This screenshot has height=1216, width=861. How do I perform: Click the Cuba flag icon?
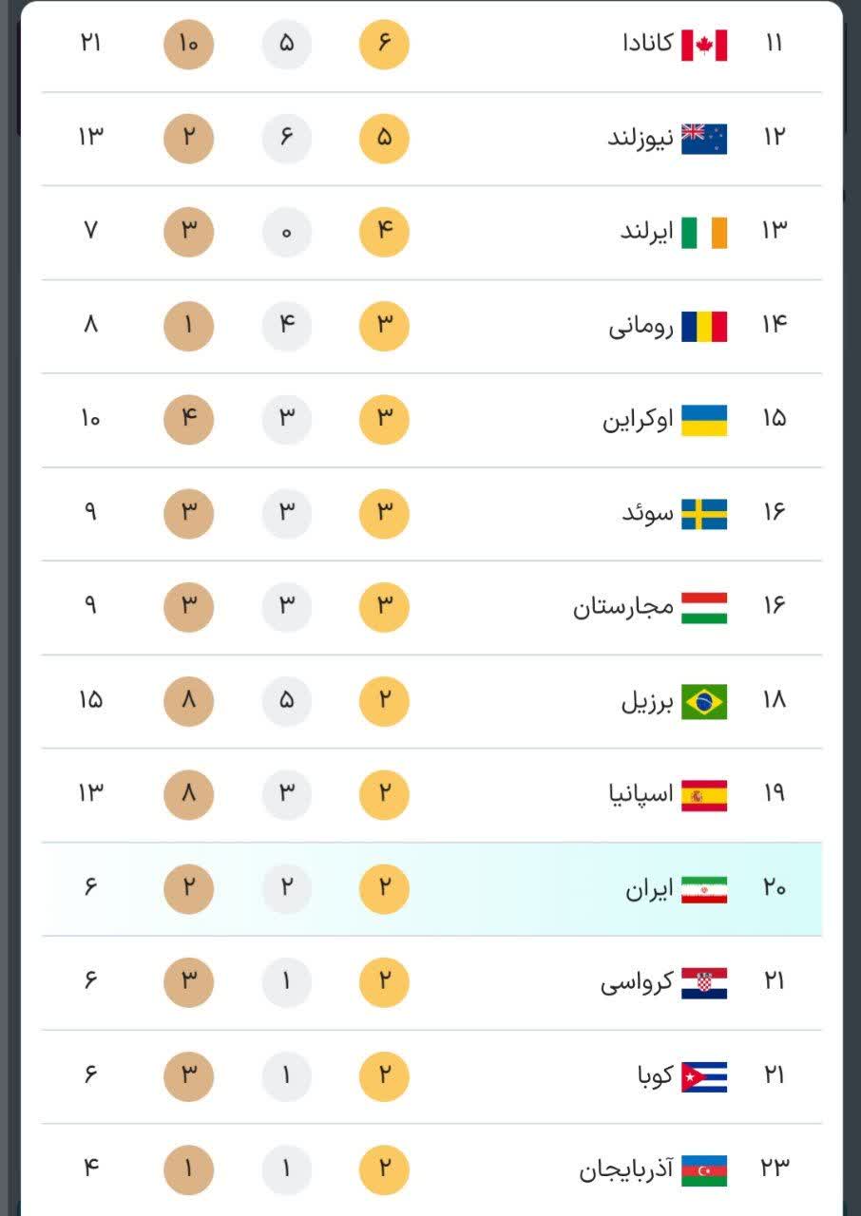pos(704,1076)
